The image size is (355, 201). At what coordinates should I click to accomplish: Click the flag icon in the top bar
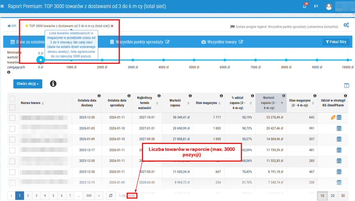[x=316, y=7]
